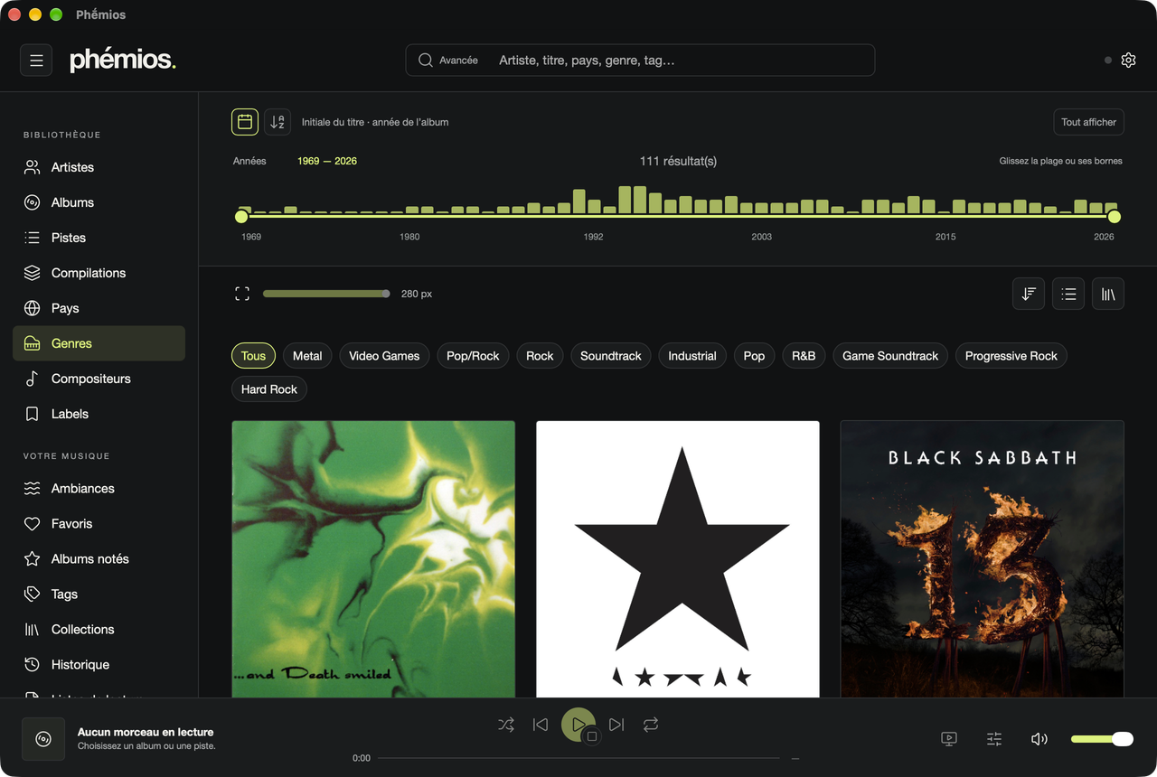This screenshot has width=1157, height=777.
Task: Switch to list view icon
Action: tap(1068, 294)
